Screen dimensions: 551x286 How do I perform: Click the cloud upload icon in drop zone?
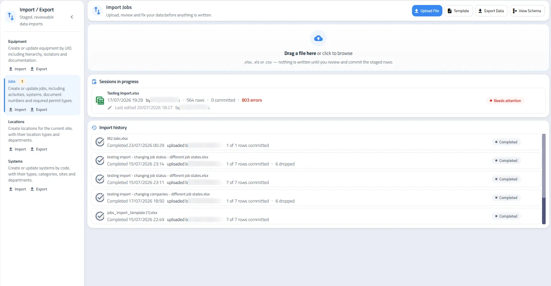pyautogui.click(x=318, y=38)
